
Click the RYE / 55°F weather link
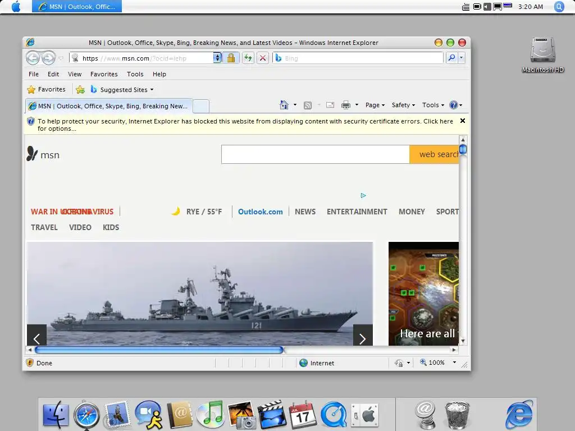[x=204, y=212]
